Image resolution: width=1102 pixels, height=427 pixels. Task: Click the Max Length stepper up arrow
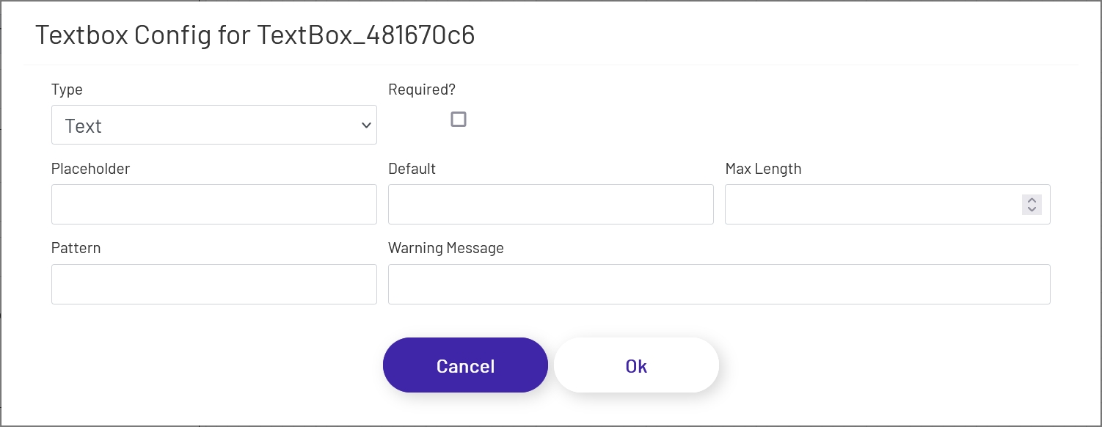point(1031,200)
